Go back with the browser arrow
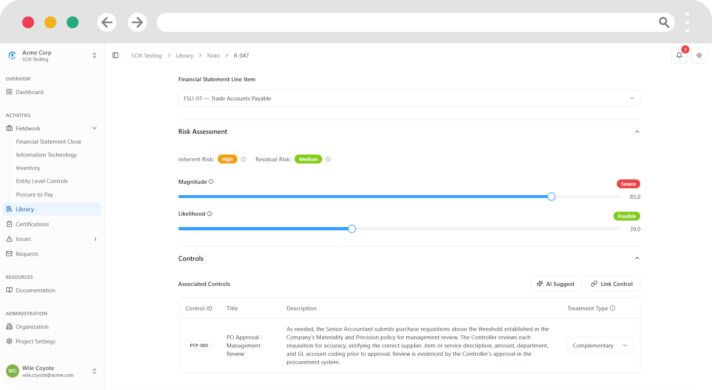Screen dimensions: 712x390 [107, 22]
